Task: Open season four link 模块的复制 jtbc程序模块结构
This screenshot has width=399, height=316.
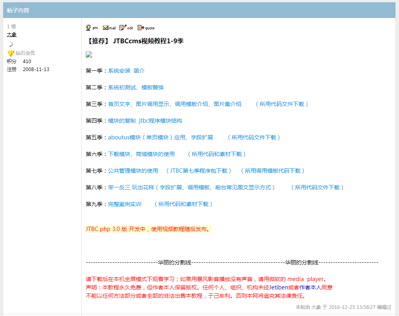Action: pyautogui.click(x=145, y=121)
